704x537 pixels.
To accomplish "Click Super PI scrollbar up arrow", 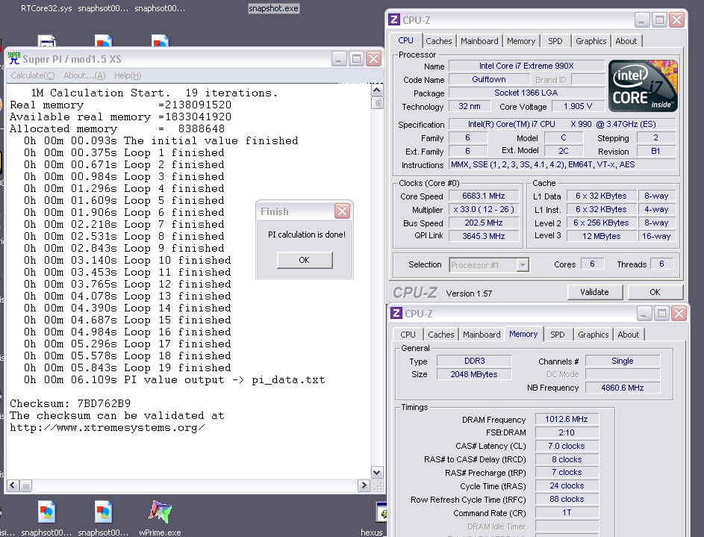I will tap(378, 90).
